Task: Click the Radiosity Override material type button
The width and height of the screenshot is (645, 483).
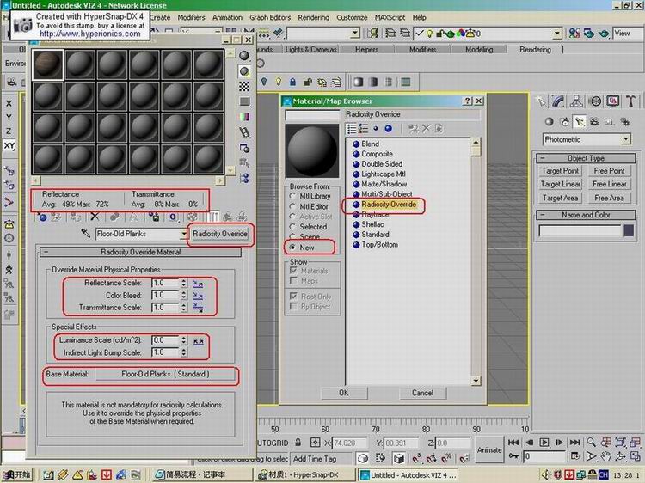Action: [x=219, y=234]
